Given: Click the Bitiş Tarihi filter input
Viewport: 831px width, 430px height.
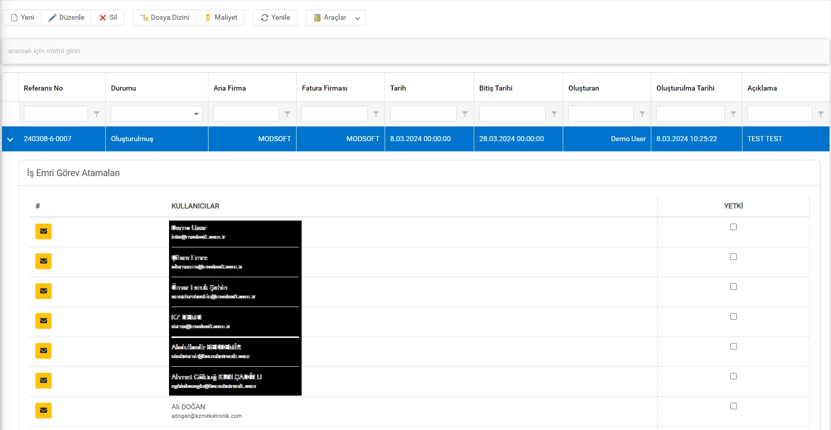Looking at the screenshot, I should pos(512,114).
